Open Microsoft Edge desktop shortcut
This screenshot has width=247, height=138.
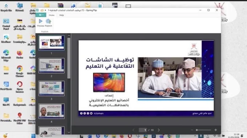coord(6,56)
